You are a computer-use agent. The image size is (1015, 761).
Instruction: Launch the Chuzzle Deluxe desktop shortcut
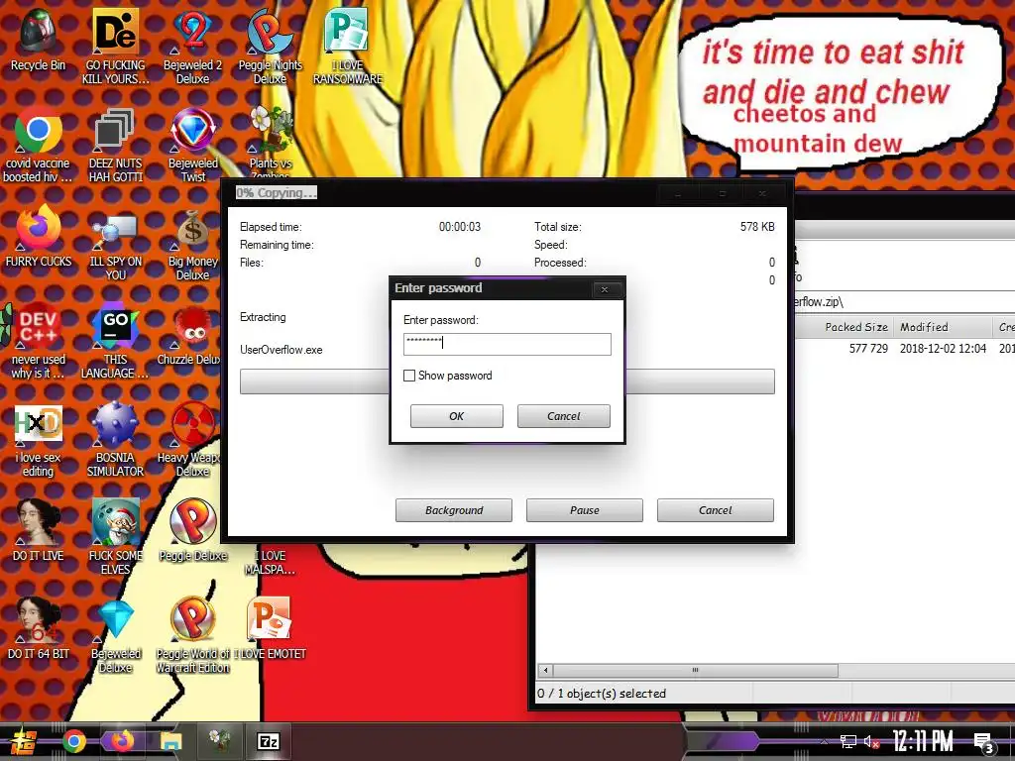pos(191,333)
